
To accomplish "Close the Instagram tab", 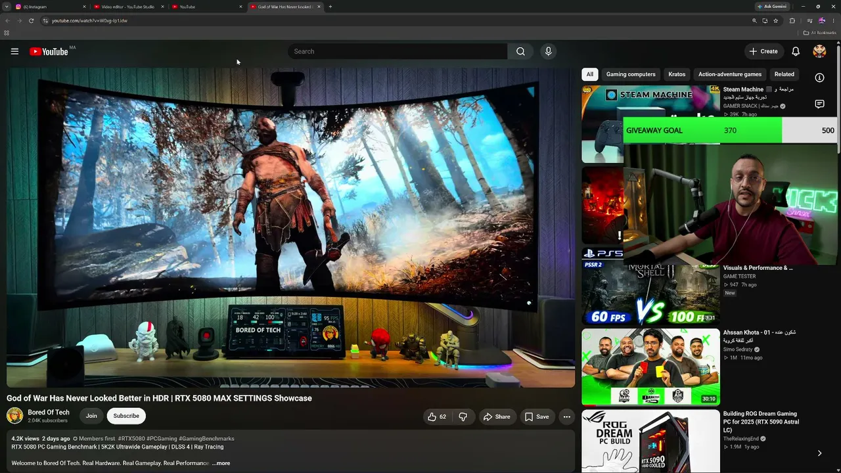I will [x=84, y=7].
